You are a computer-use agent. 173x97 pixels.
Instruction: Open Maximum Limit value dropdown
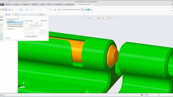tap(46, 33)
